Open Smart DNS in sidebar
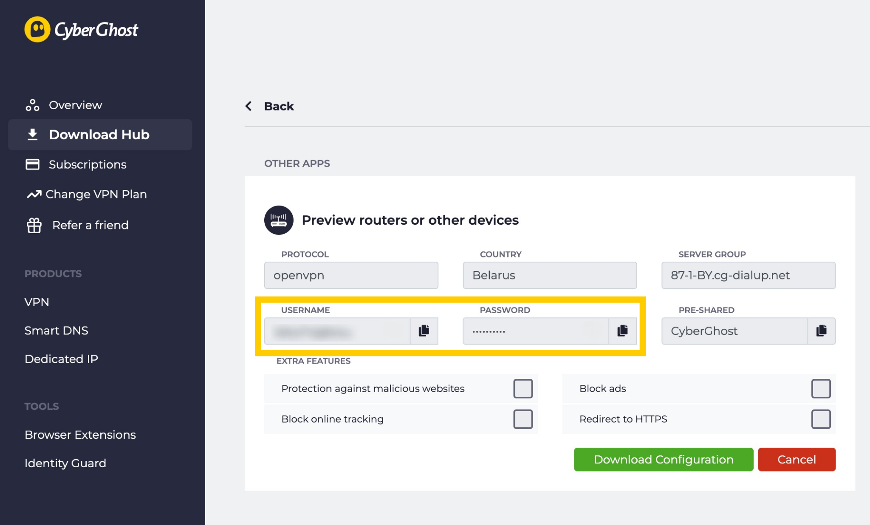The height and width of the screenshot is (525, 870). (x=56, y=330)
